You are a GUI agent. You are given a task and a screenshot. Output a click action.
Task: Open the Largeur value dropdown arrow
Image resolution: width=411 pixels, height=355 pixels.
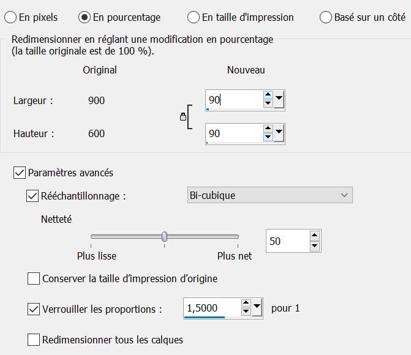click(279, 99)
